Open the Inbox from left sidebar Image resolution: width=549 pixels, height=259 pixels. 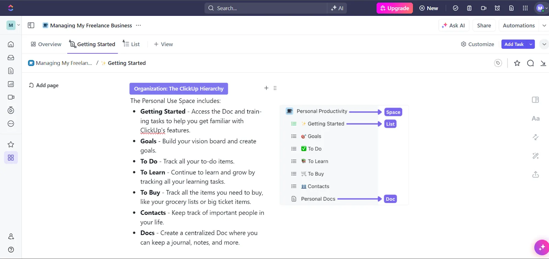coord(11,58)
